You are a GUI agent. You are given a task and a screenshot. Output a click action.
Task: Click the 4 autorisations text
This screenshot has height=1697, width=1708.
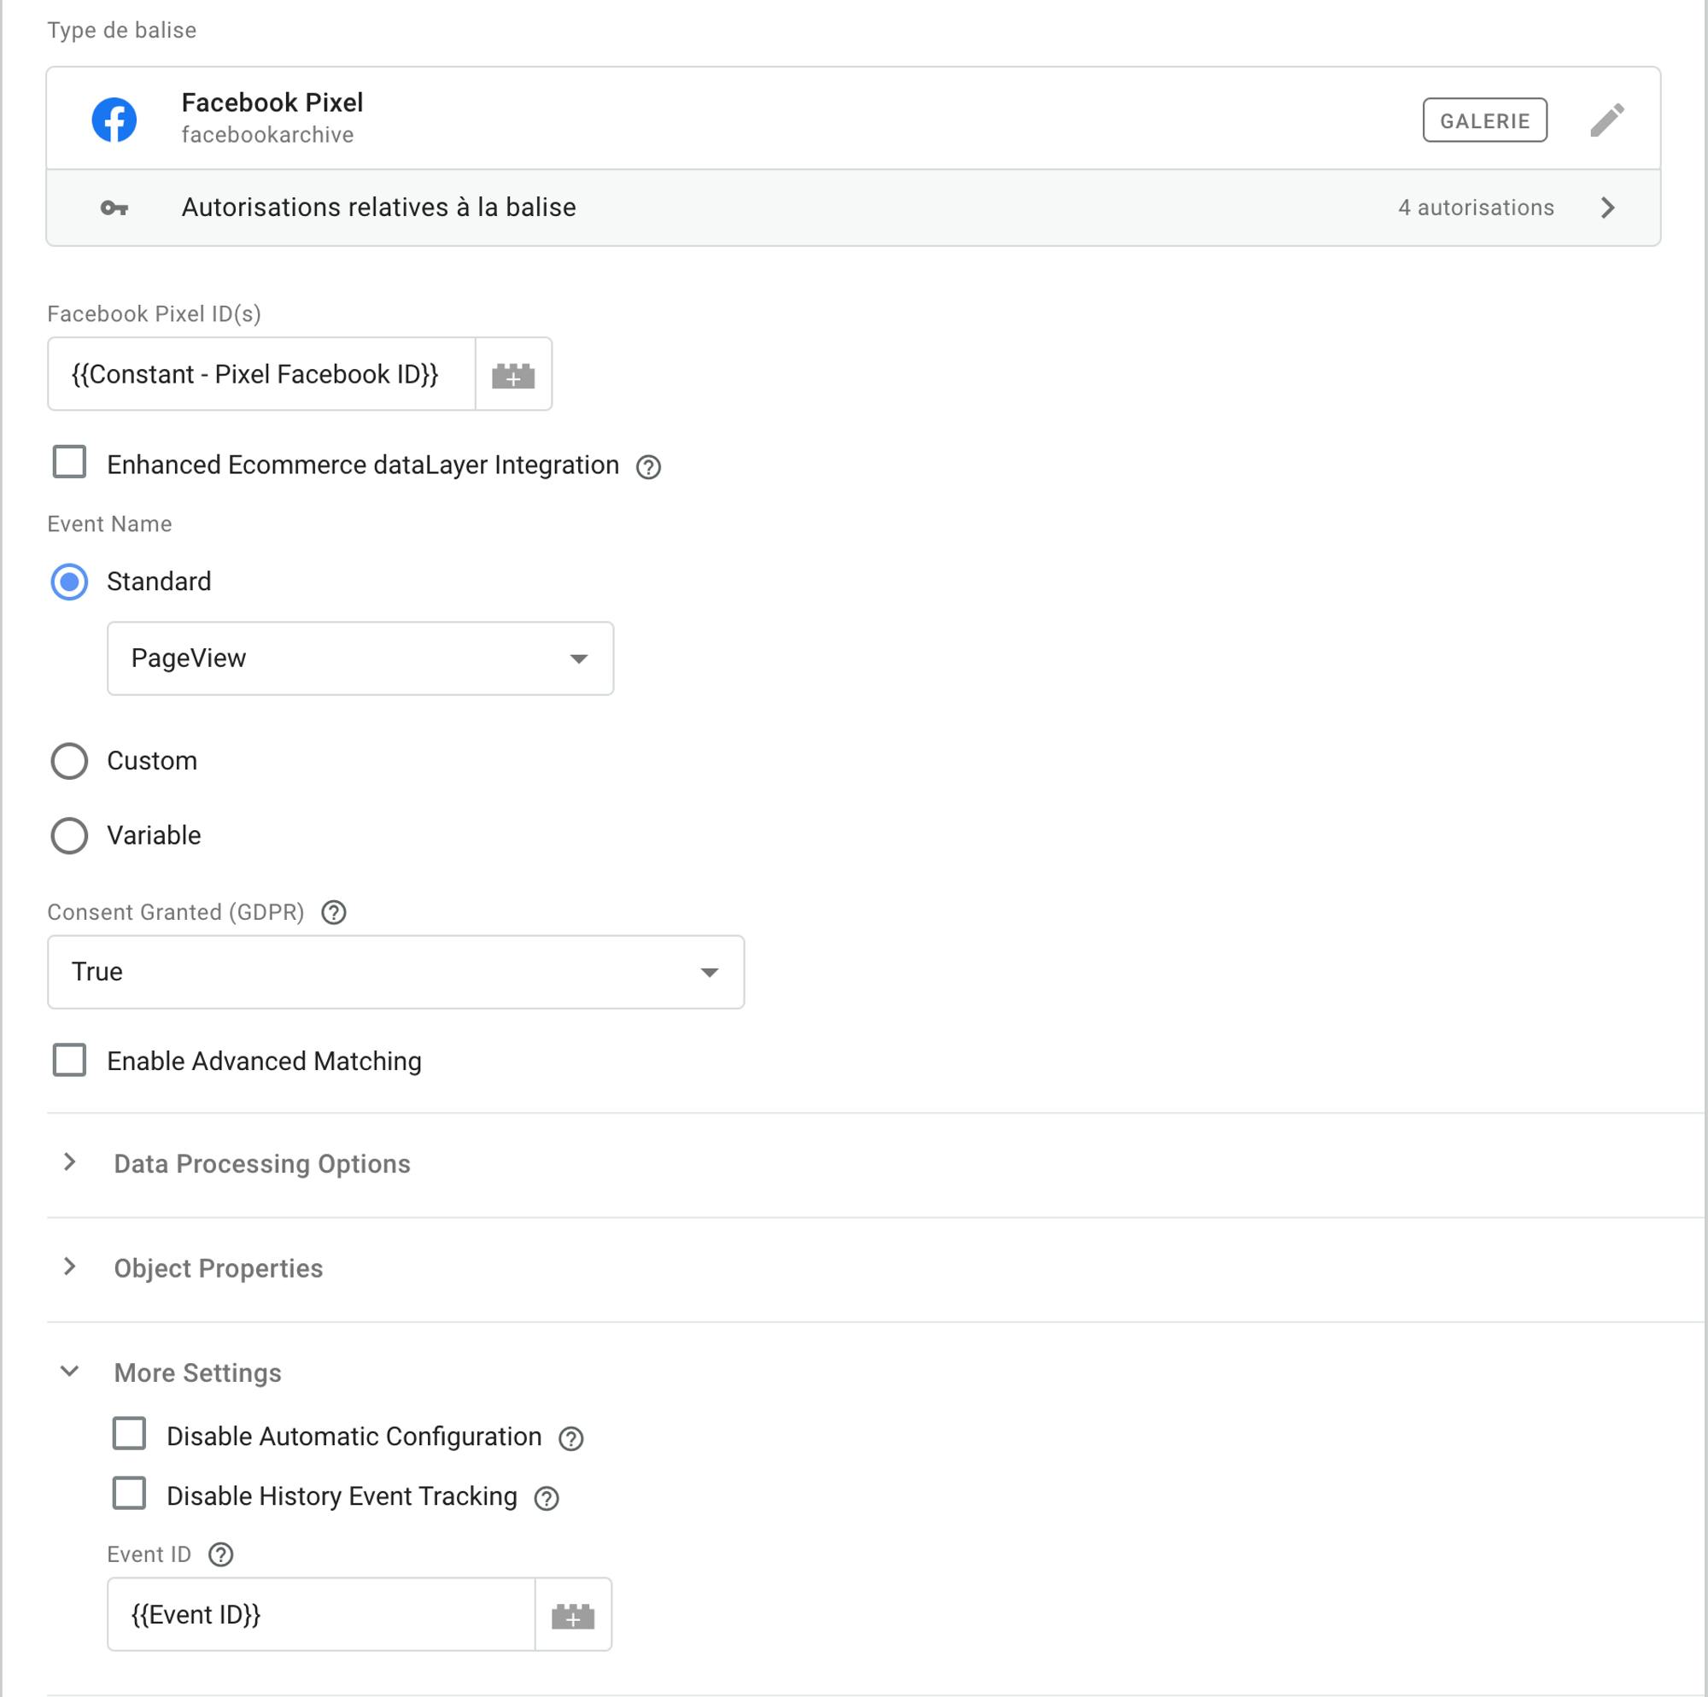pos(1476,208)
